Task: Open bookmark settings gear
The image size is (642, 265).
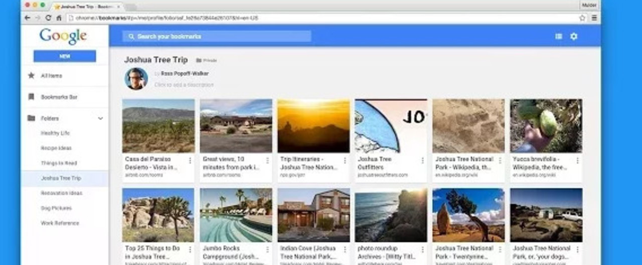Action: tap(574, 36)
